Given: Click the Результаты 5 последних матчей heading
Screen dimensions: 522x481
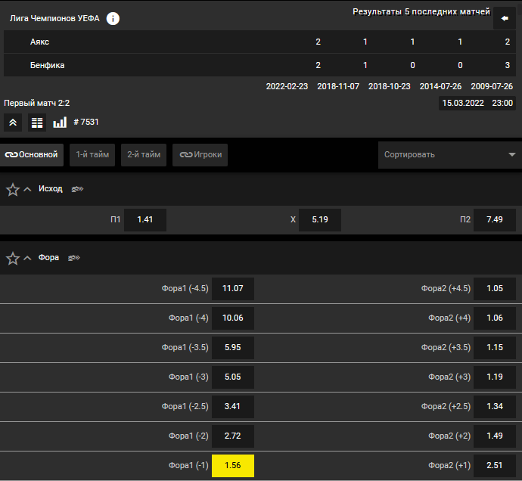Looking at the screenshot, I should coord(421,11).
